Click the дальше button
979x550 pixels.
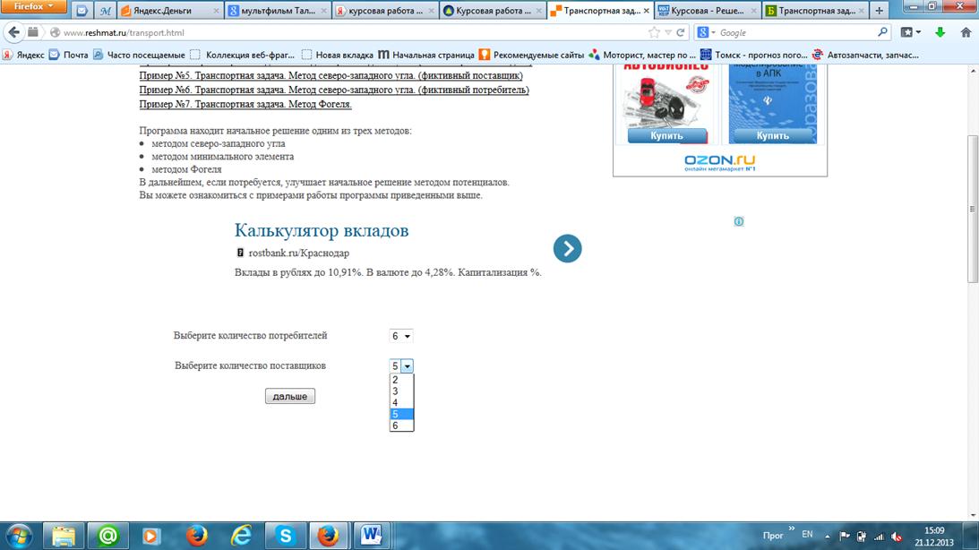pyautogui.click(x=289, y=397)
